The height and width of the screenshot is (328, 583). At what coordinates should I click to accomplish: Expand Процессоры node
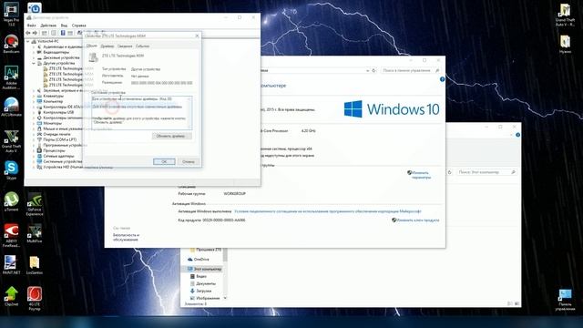pyautogui.click(x=34, y=150)
